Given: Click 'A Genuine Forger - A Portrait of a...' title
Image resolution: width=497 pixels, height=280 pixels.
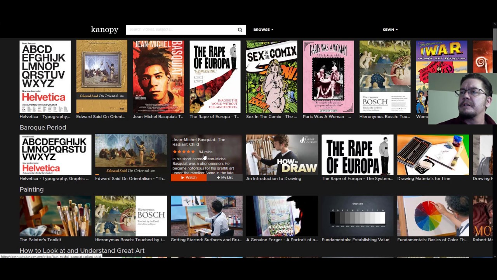Looking at the screenshot, I should click(282, 240).
